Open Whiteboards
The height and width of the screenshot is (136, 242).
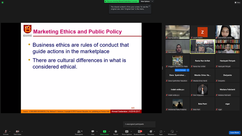pos(172,132)
